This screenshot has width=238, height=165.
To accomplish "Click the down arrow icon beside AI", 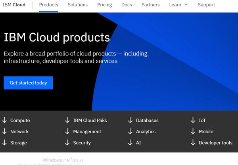I will 130,142.
